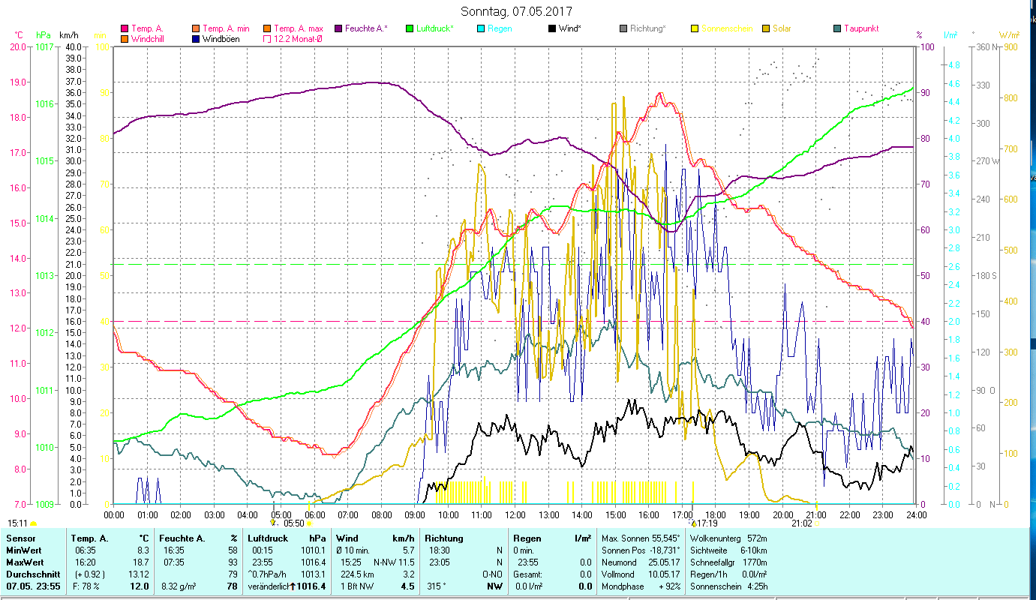
Task: Click the sunrise sun icon beside 05:50
Action: click(x=309, y=523)
